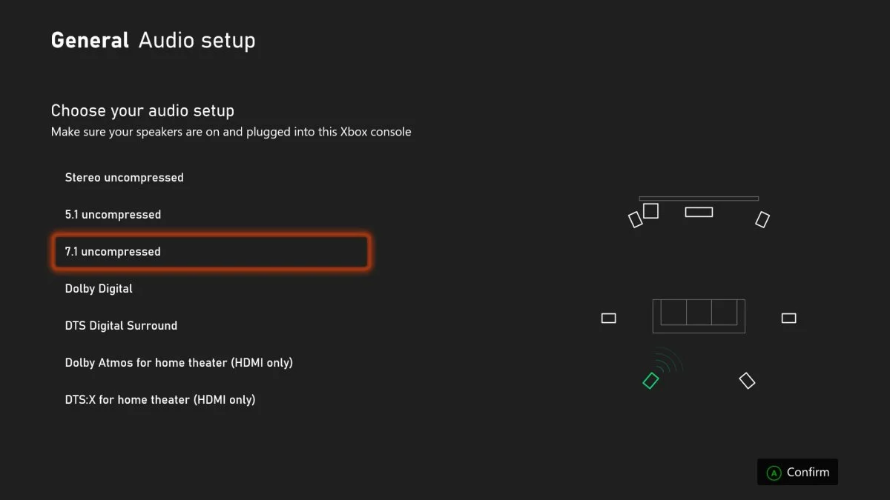Choose Dolby Atmos for home theater

click(179, 362)
